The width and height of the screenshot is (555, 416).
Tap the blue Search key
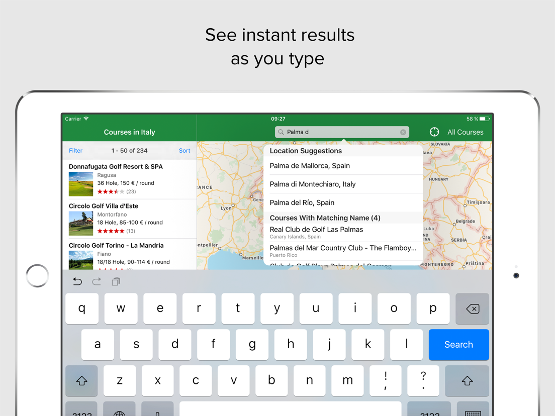click(458, 345)
